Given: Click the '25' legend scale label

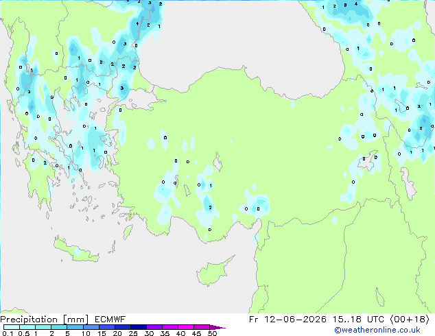Looking at the screenshot, I should click(x=133, y=333).
